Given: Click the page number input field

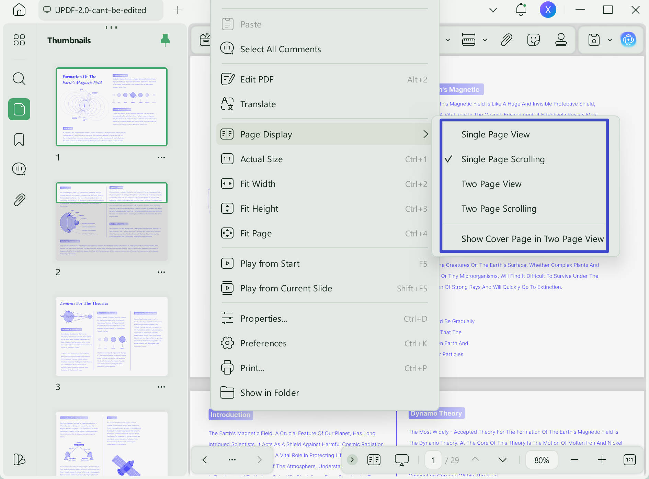Looking at the screenshot, I should click(433, 460).
